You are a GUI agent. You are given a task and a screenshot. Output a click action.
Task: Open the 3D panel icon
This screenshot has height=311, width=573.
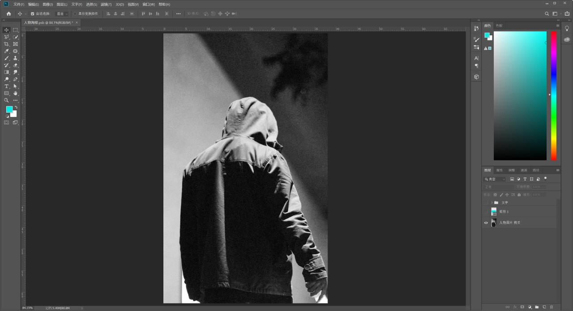click(476, 77)
